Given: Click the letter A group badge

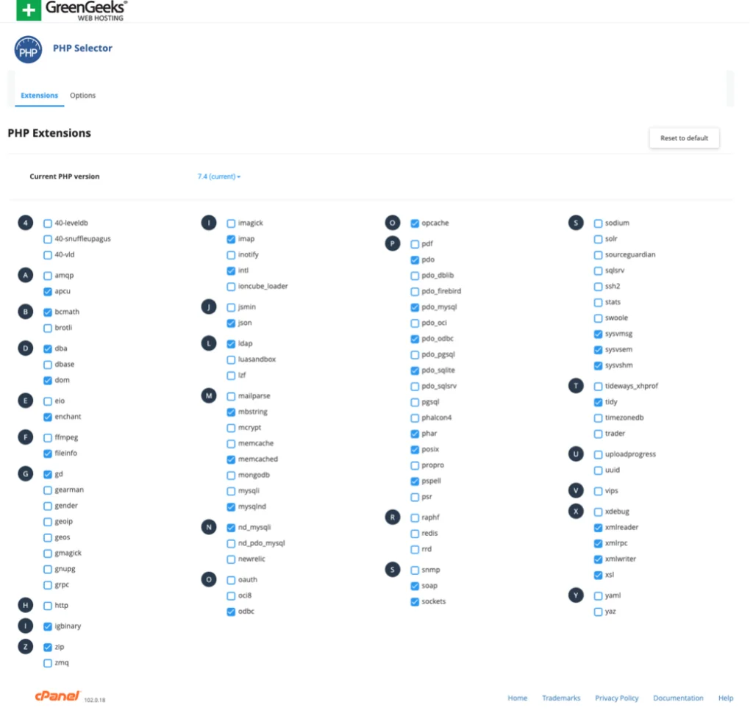Looking at the screenshot, I should pyautogui.click(x=26, y=275).
